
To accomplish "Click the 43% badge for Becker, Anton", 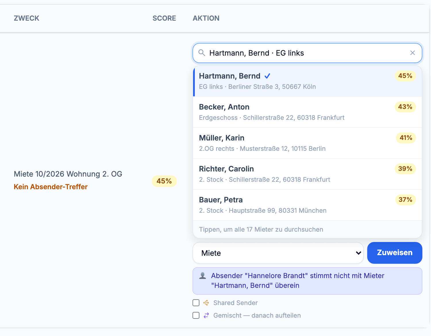I will pyautogui.click(x=405, y=107).
